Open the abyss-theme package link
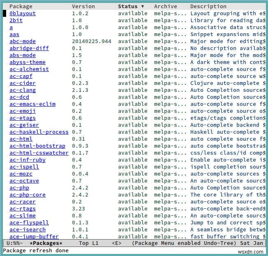268x256 pixels. pos(28,62)
